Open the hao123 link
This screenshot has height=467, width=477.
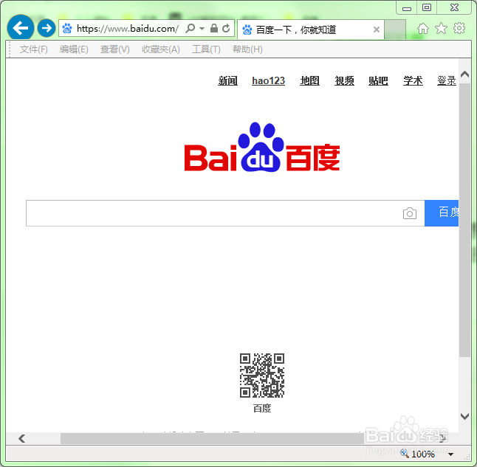coord(268,81)
